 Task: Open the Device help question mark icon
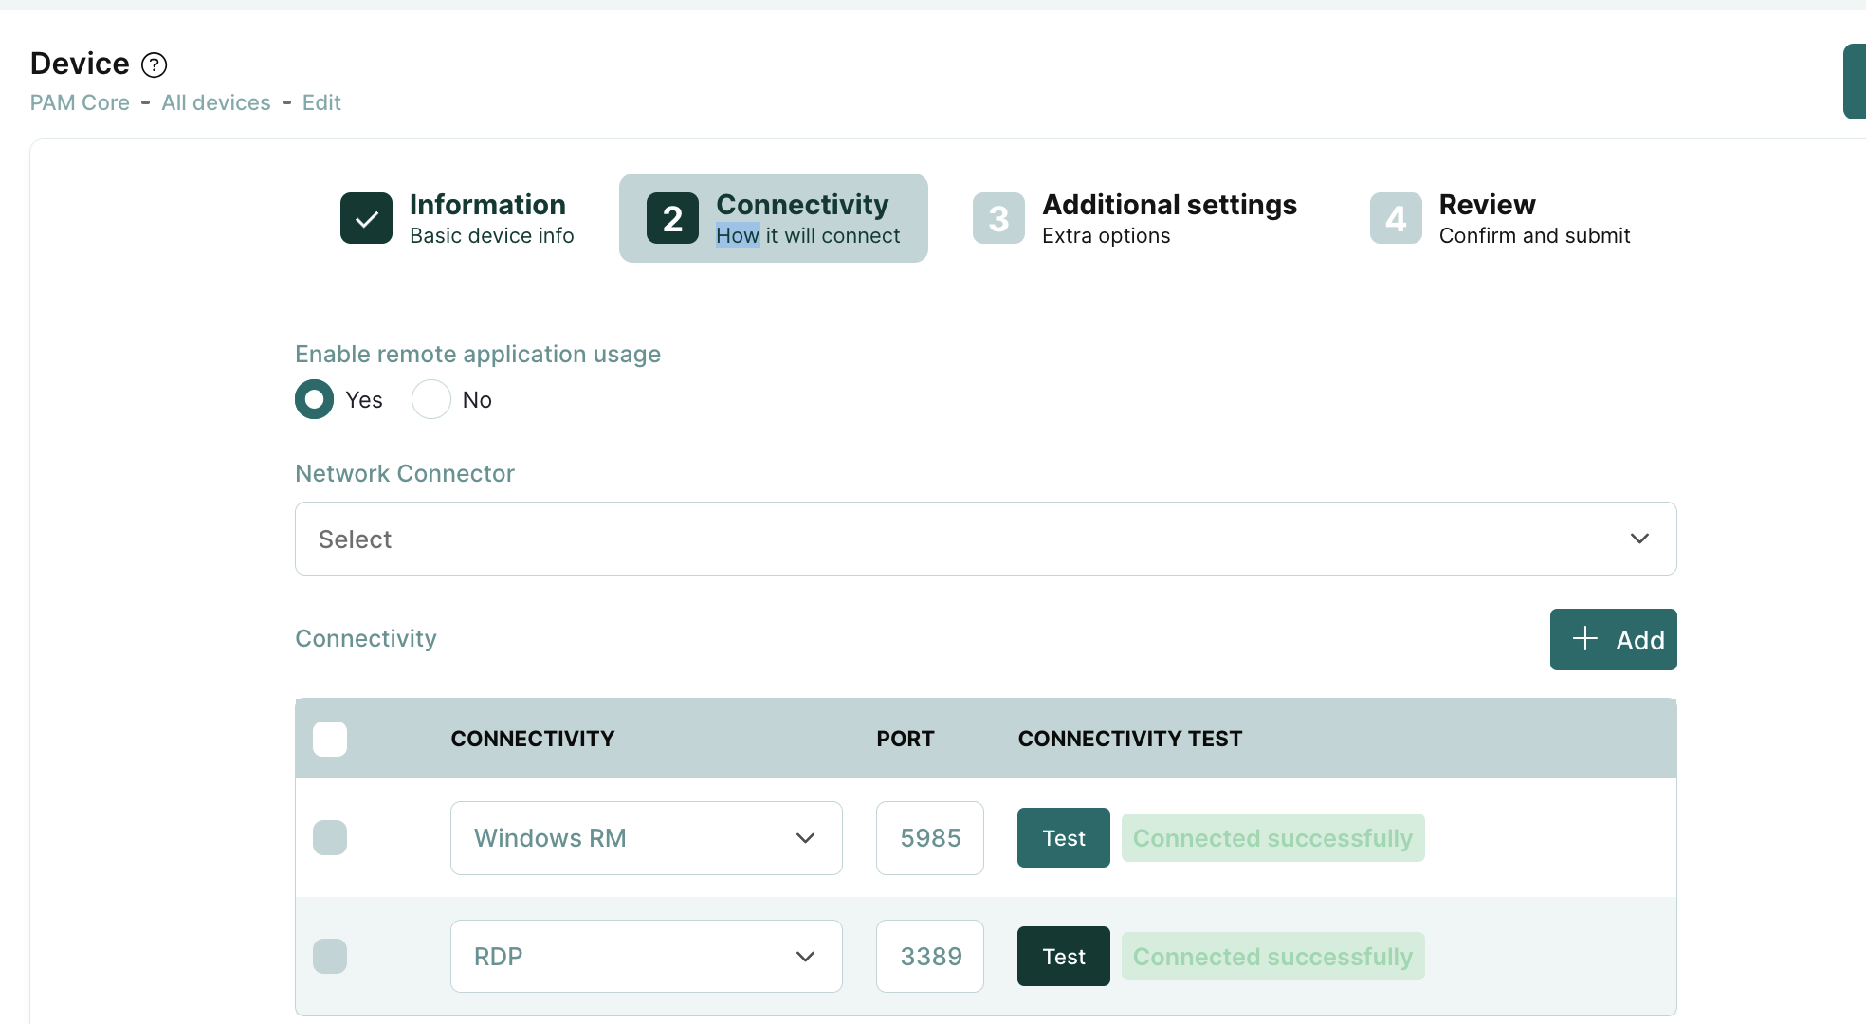pos(154,64)
